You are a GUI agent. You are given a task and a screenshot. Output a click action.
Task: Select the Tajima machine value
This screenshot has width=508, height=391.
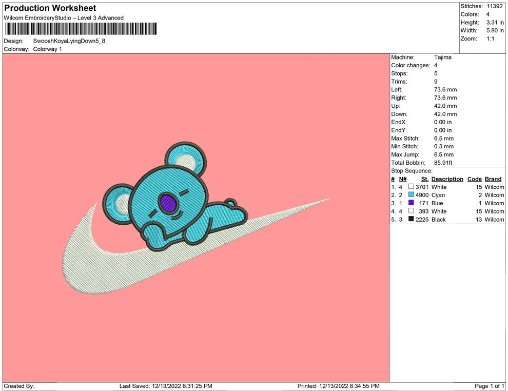pyautogui.click(x=443, y=57)
